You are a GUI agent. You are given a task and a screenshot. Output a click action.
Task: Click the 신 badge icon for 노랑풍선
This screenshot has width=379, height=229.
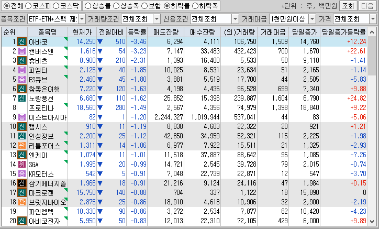(x=22, y=99)
